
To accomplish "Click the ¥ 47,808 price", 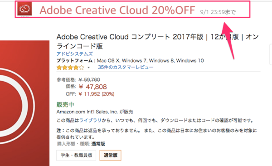I will pyautogui.click(x=92, y=87).
